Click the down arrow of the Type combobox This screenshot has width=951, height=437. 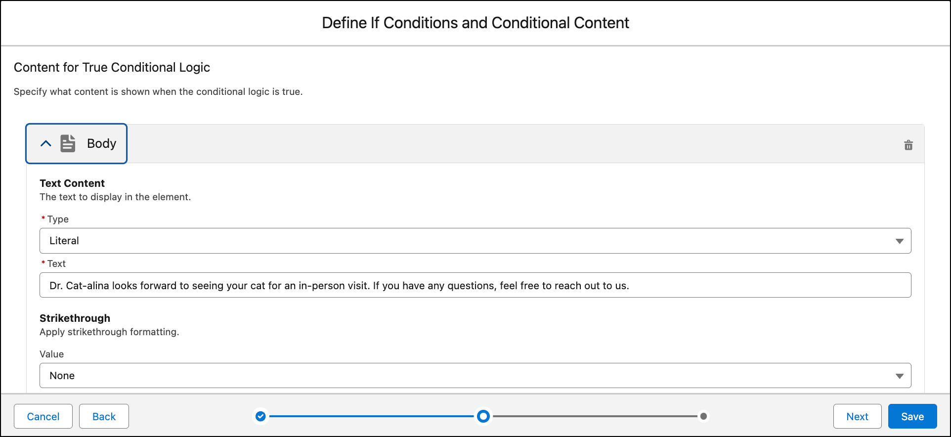coord(900,241)
